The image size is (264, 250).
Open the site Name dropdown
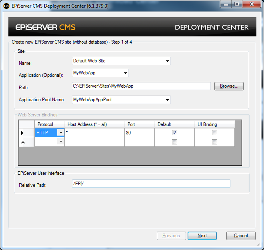pyautogui.click(x=167, y=61)
